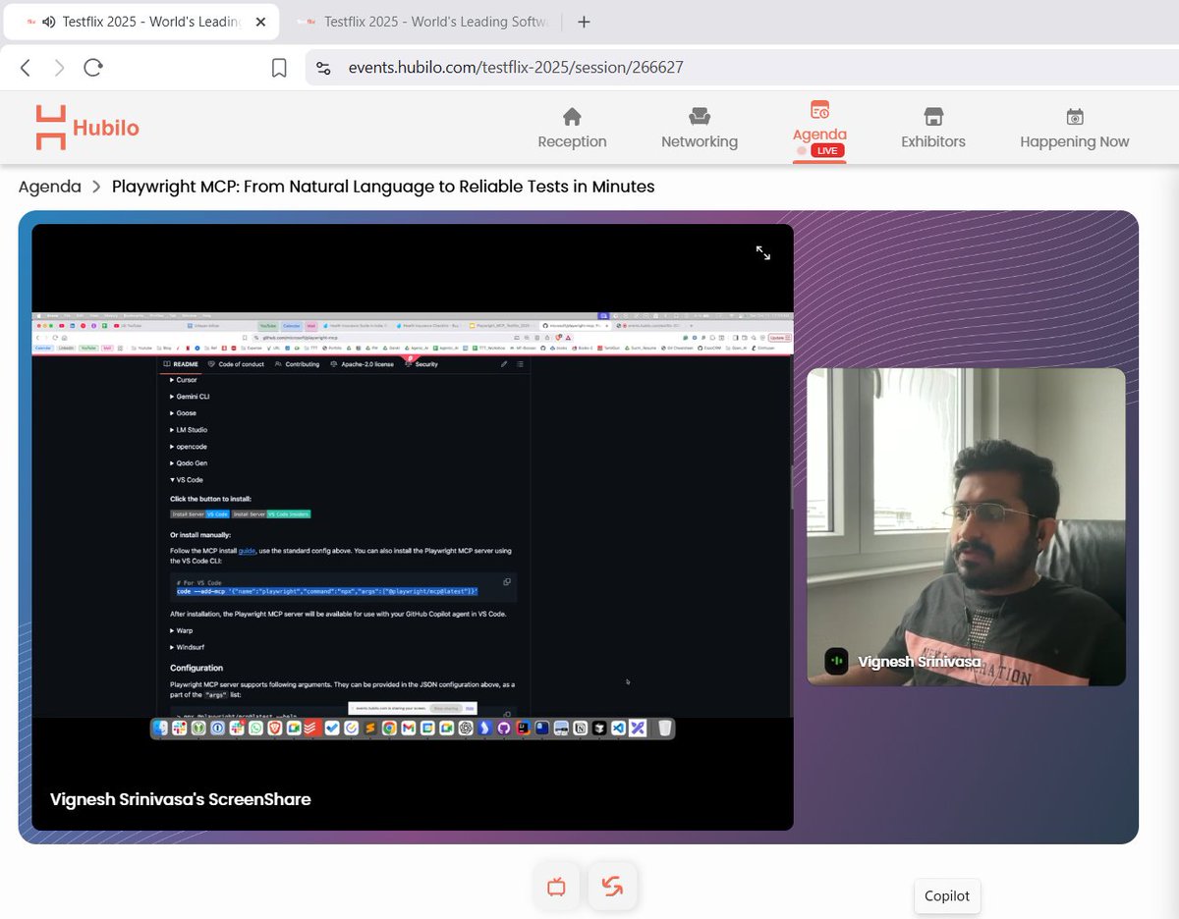This screenshot has height=919, width=1179.
Task: Click the Or install manually heading
Action: coord(200,535)
